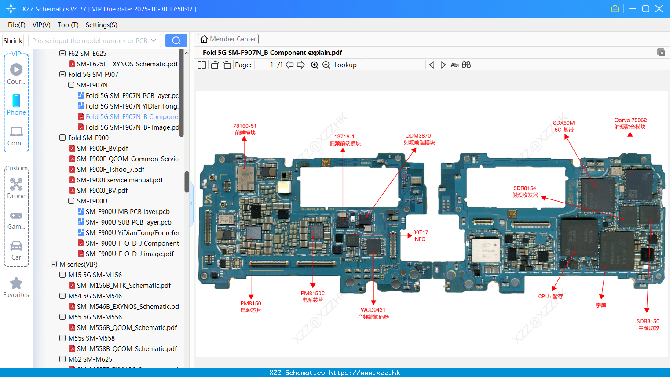The image size is (670, 377).
Task: Open the Drone category
Action: [16, 188]
